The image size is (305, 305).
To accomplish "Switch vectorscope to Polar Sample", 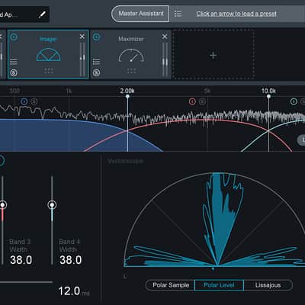I will click(171, 285).
